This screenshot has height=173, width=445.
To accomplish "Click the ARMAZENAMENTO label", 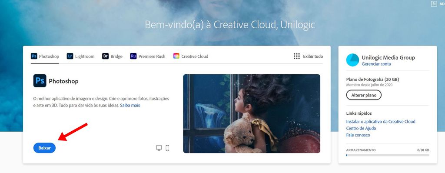I will pos(361,150).
